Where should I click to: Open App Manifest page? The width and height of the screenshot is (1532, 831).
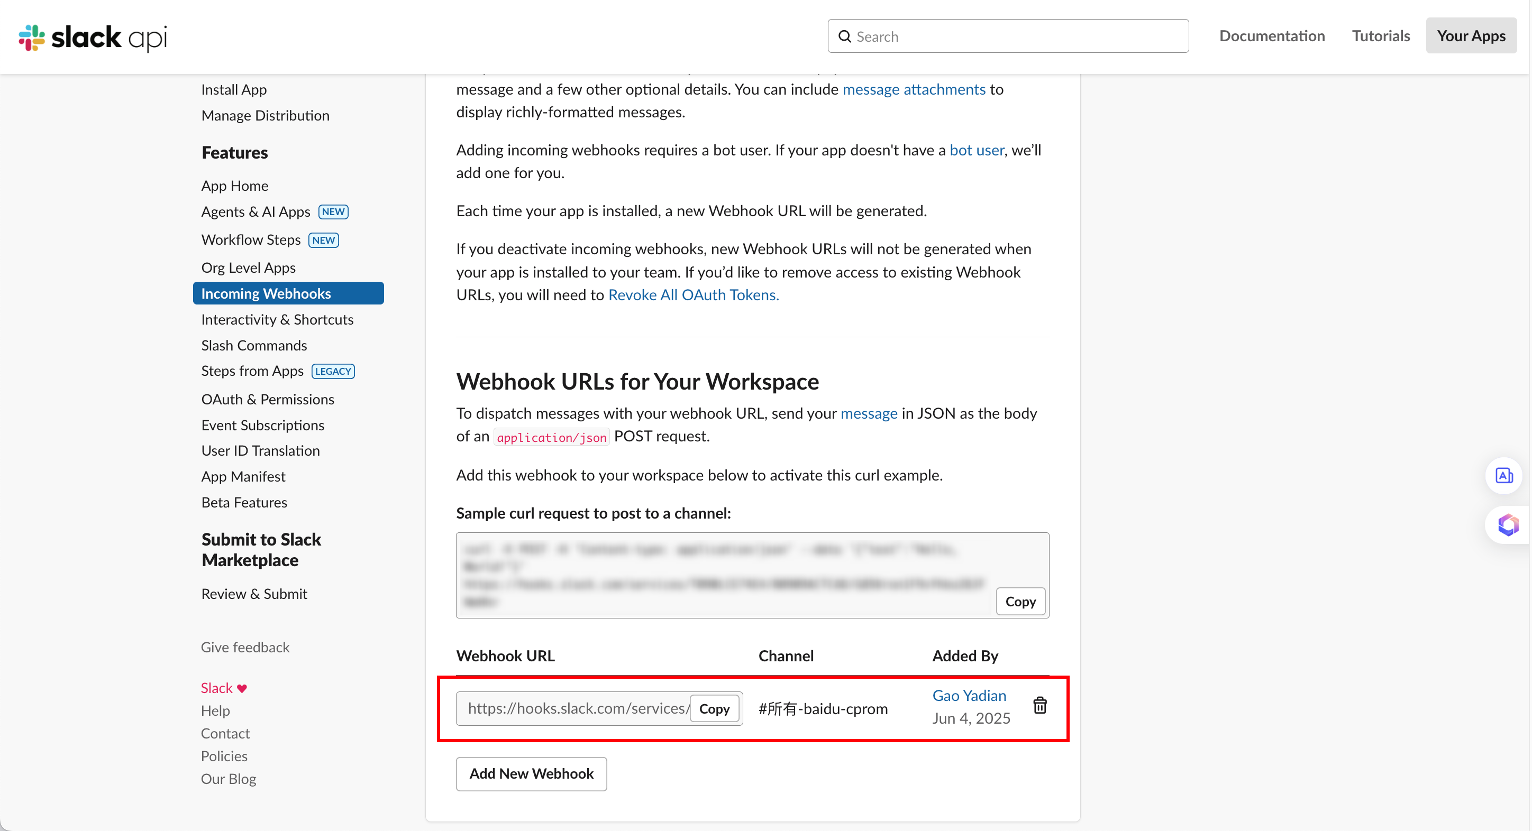(x=243, y=477)
